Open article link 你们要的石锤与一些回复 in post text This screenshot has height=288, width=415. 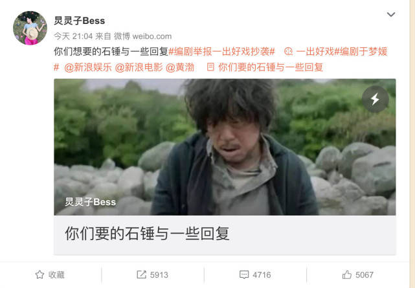[271, 67]
